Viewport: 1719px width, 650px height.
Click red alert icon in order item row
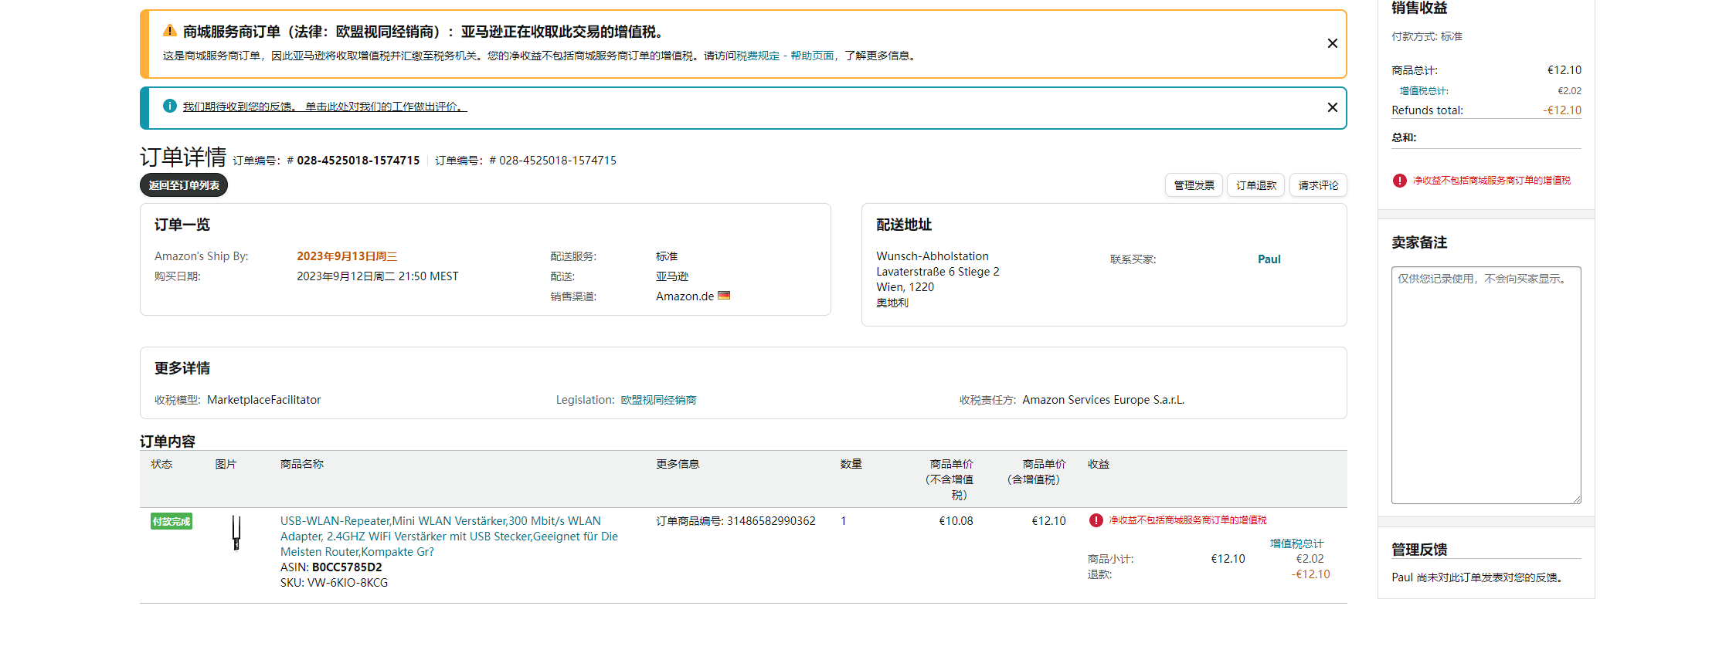coord(1096,520)
